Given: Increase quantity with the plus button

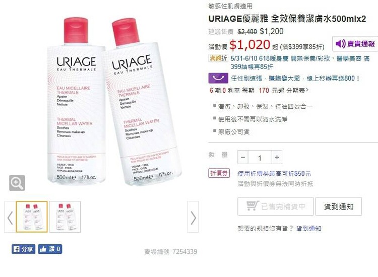Looking at the screenshot, I should pos(277,158).
